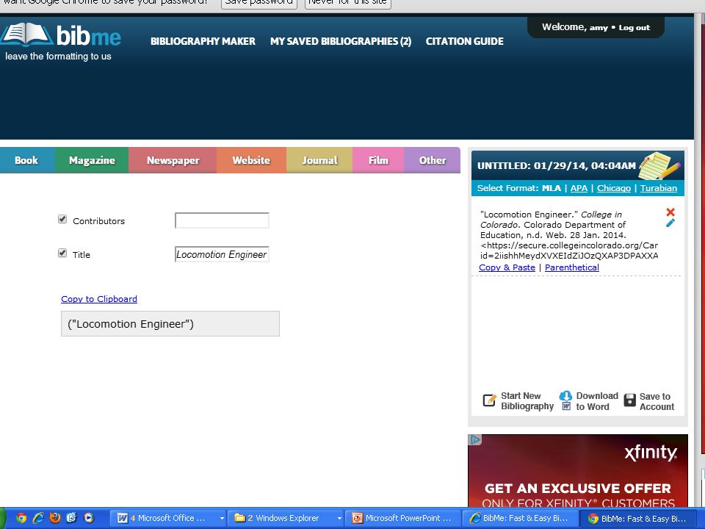Screen dimensions: 705x529
Task: Select the Film tab
Action: coord(379,160)
